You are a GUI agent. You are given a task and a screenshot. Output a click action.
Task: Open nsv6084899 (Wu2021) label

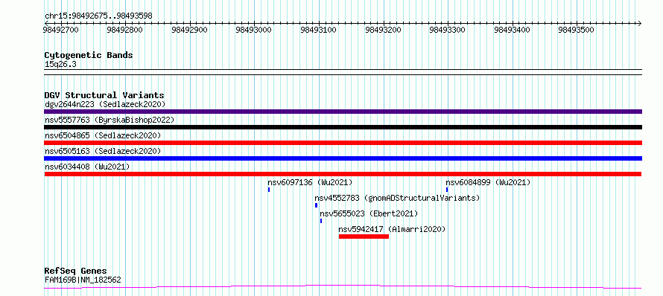[488, 182]
